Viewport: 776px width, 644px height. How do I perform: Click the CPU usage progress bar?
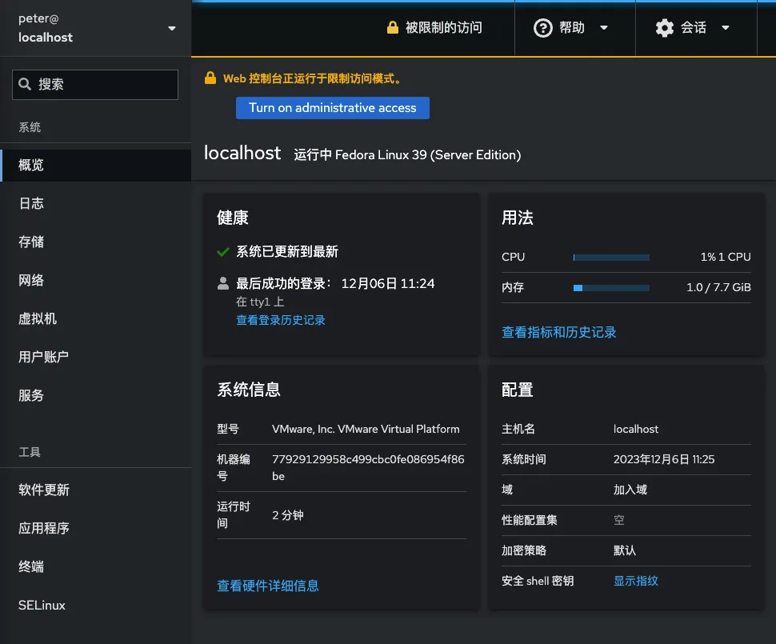(610, 257)
